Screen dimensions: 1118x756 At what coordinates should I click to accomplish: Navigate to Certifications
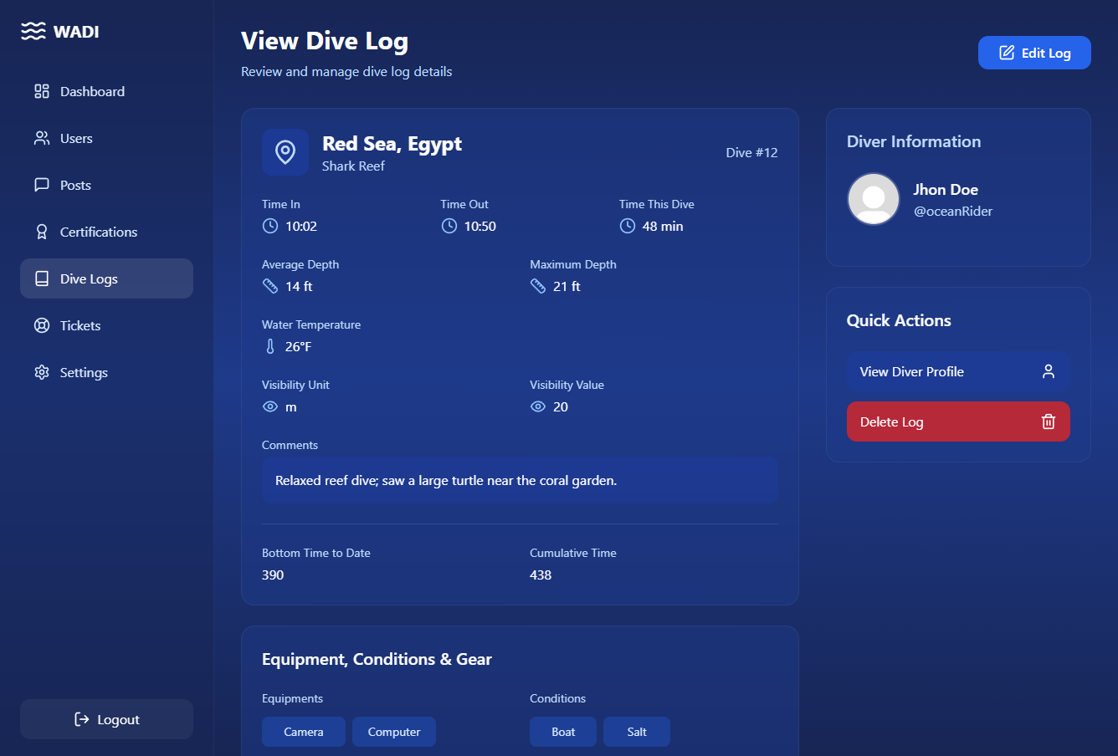(x=98, y=232)
